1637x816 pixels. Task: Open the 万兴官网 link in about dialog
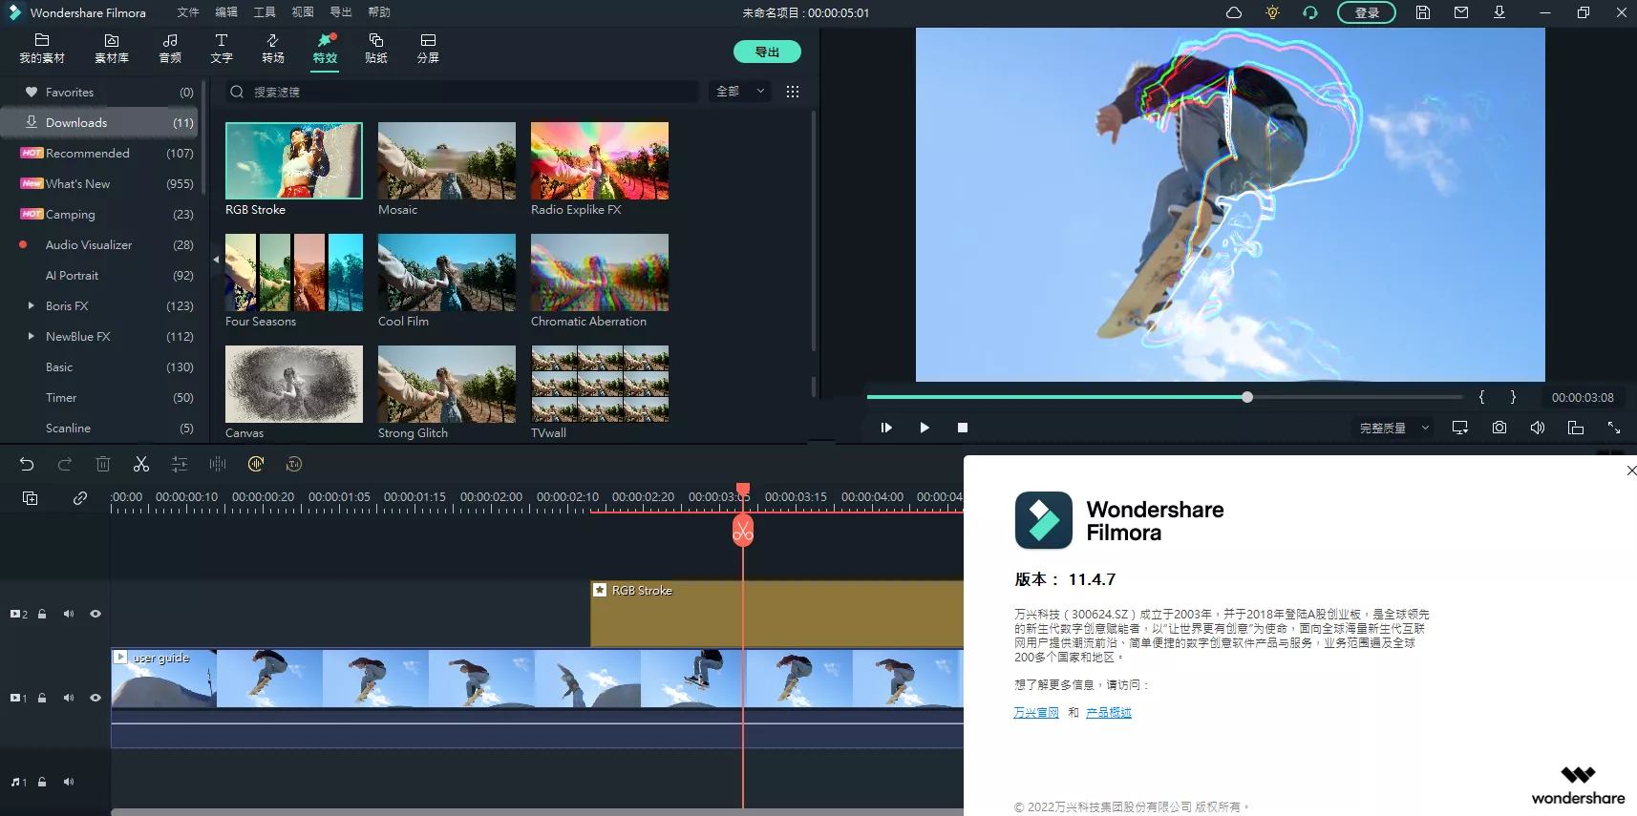[1036, 713]
